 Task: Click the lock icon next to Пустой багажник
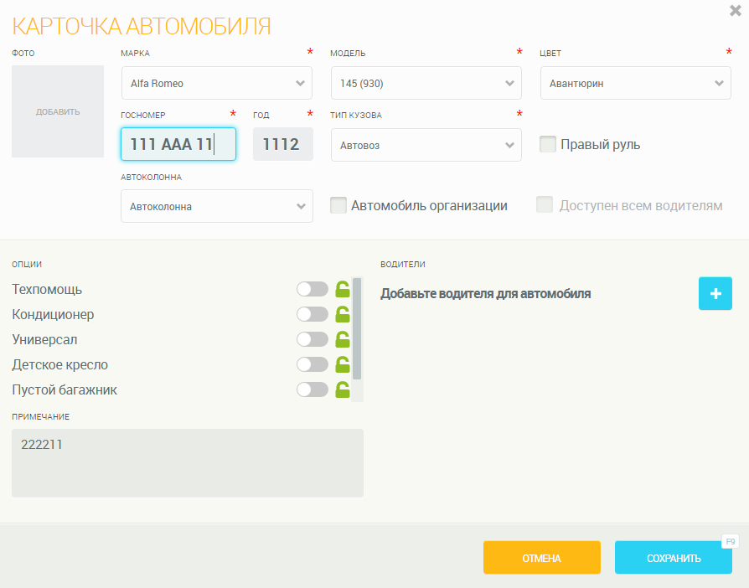tap(342, 389)
